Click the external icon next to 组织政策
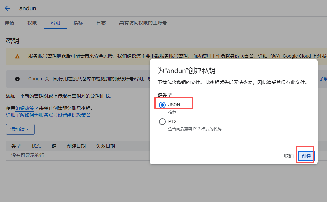327x202 pixels. pos(37,108)
